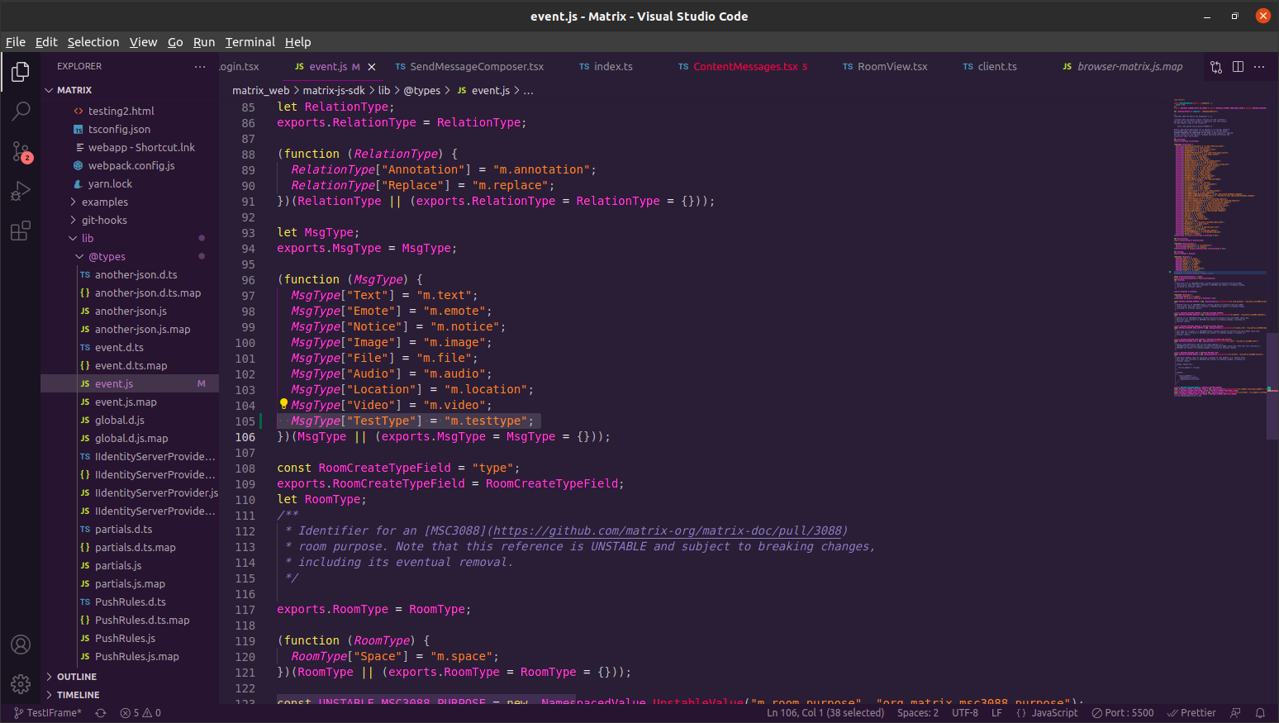Viewport: 1279px width, 723px height.
Task: Expand the examples folder
Action: (x=104, y=202)
